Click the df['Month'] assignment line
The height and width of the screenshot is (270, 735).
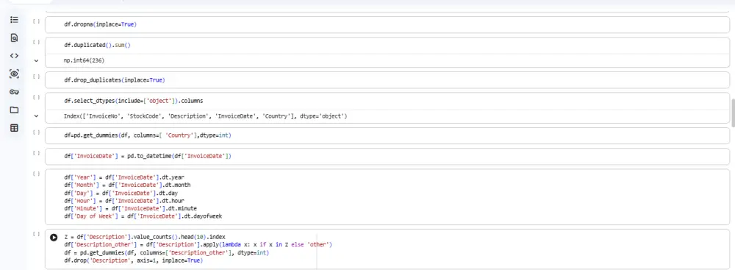pos(127,185)
